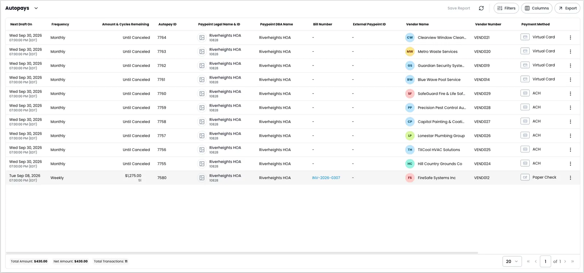Screen dimensions: 584x273
Task: Jump to the first page
Action: (528, 261)
